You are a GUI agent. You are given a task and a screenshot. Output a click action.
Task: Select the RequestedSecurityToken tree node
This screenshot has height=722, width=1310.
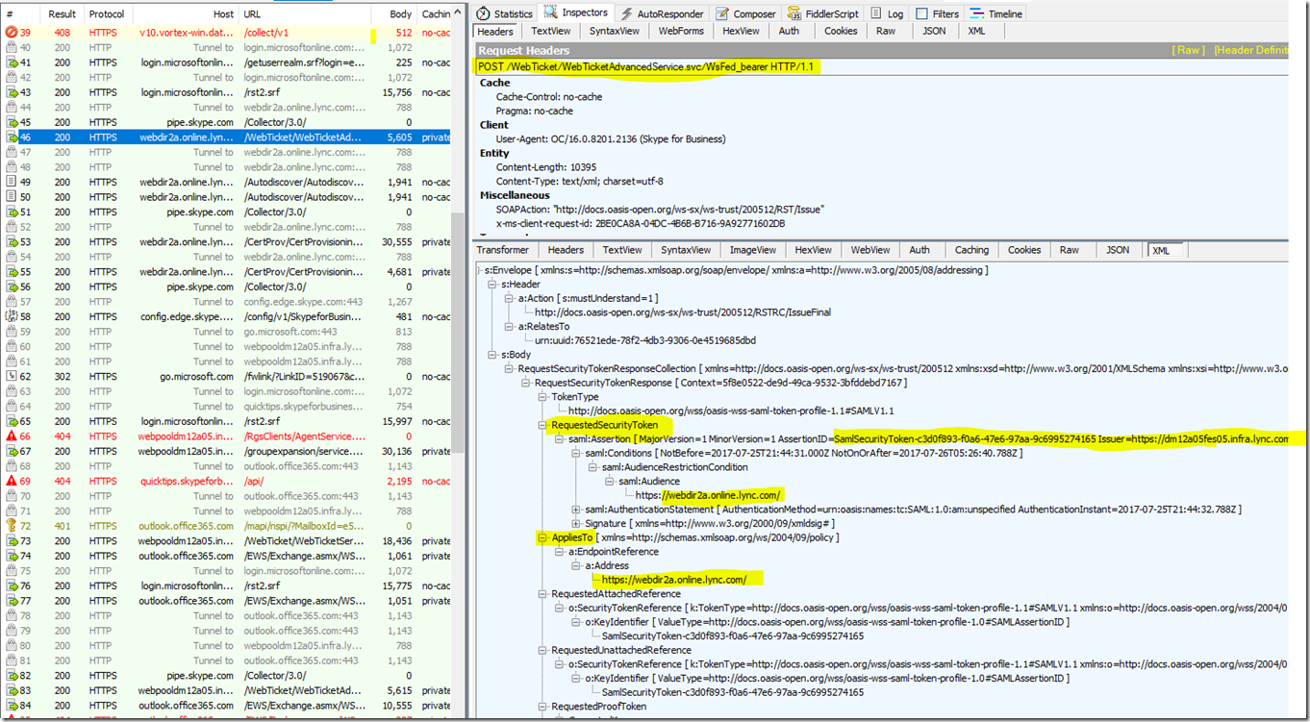click(x=604, y=424)
